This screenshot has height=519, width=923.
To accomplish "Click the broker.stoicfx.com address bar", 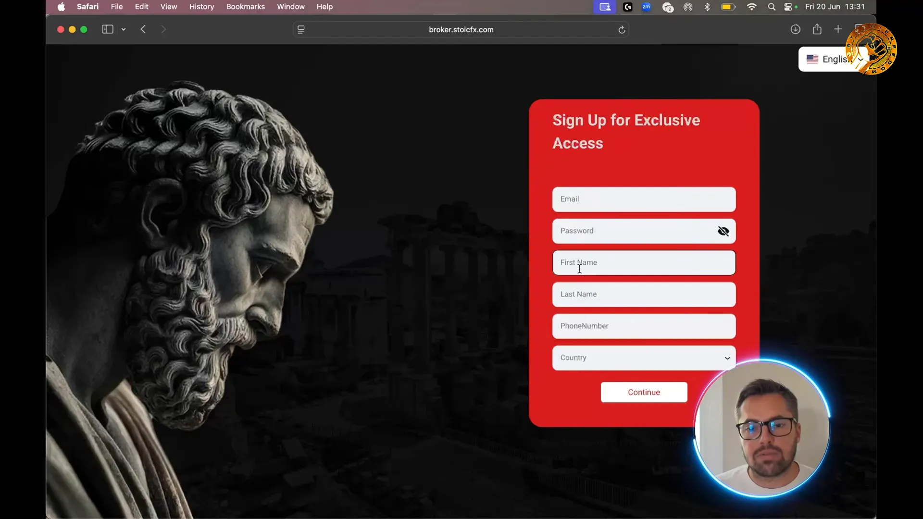I will (x=461, y=29).
